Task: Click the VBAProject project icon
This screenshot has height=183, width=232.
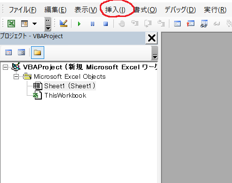Action: pos(16,67)
